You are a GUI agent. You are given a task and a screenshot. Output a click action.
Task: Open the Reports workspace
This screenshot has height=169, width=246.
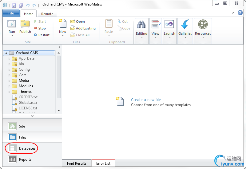pyautogui.click(x=32, y=159)
